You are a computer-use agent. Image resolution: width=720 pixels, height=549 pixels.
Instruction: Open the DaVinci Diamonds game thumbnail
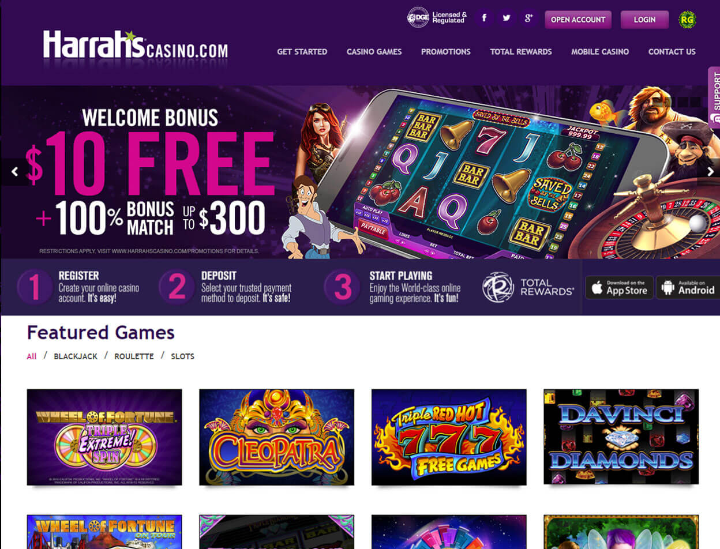(621, 437)
